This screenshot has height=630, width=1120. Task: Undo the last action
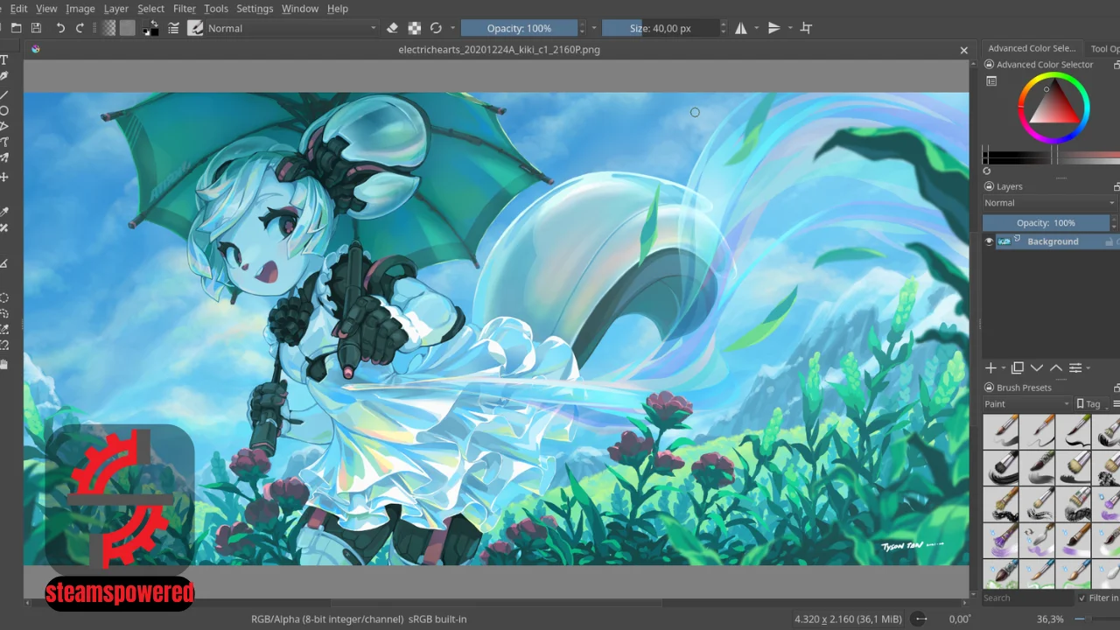(60, 28)
